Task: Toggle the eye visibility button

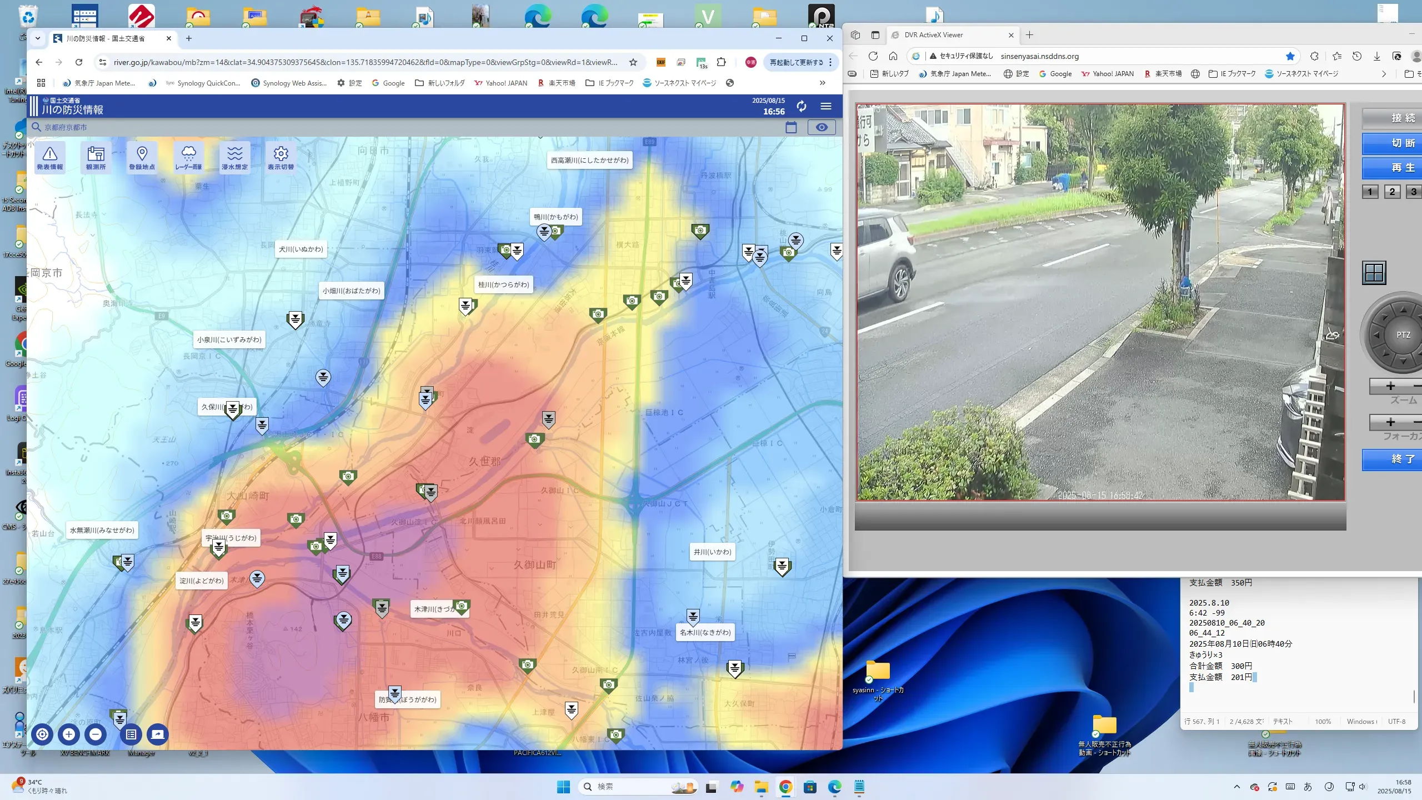Action: 821,127
